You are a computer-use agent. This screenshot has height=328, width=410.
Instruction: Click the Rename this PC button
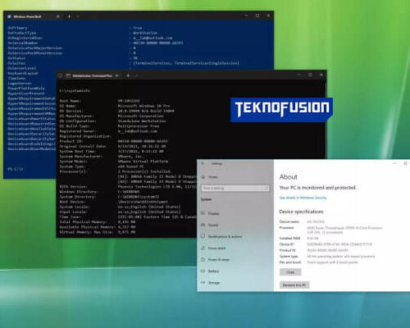tap(294, 285)
